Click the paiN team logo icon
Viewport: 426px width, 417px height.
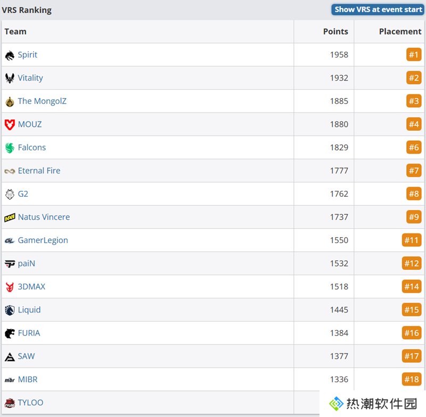[10, 264]
